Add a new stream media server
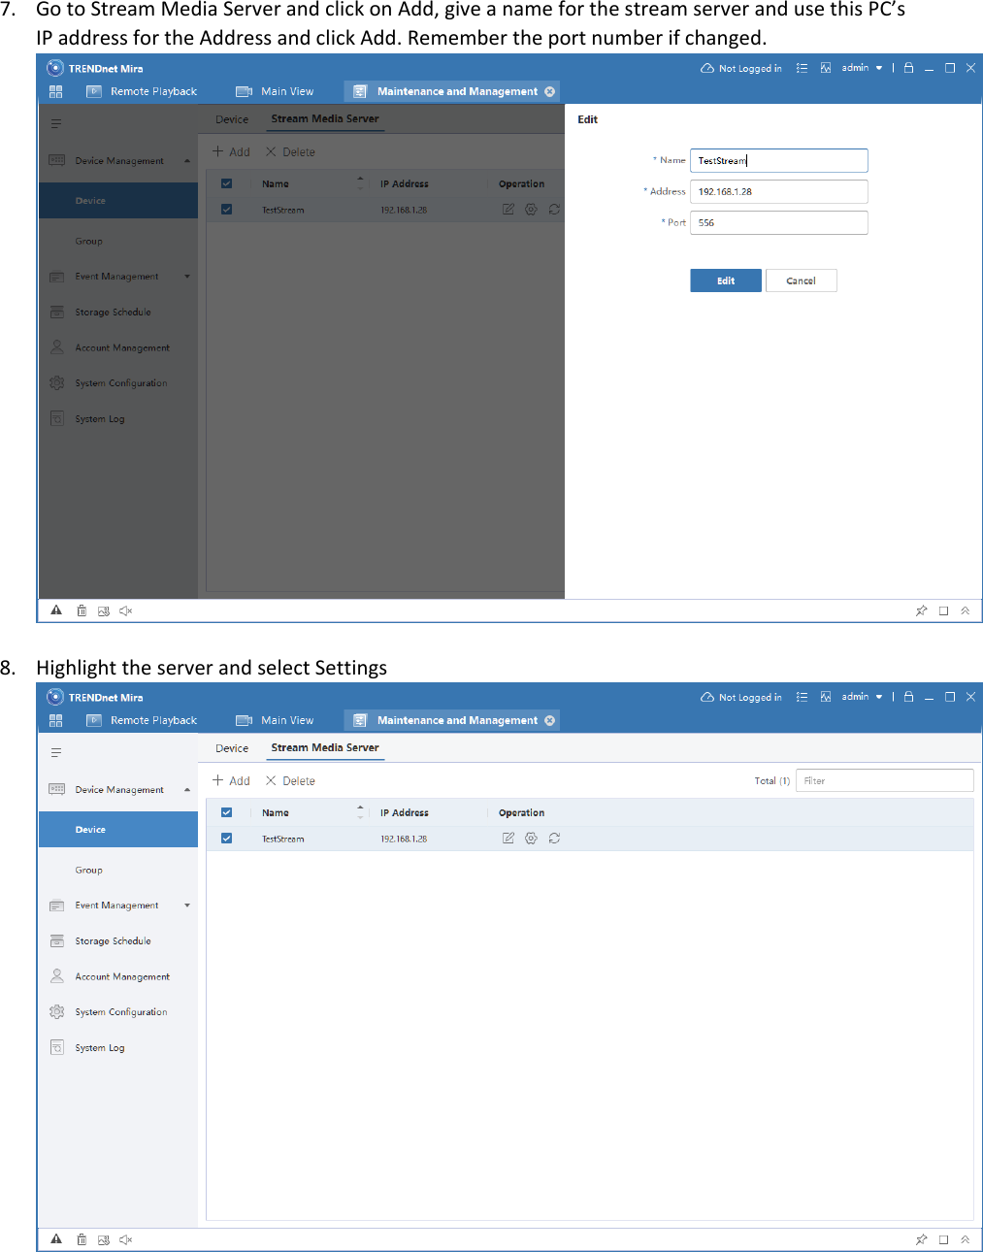This screenshot has height=1252, width=983. click(x=231, y=779)
